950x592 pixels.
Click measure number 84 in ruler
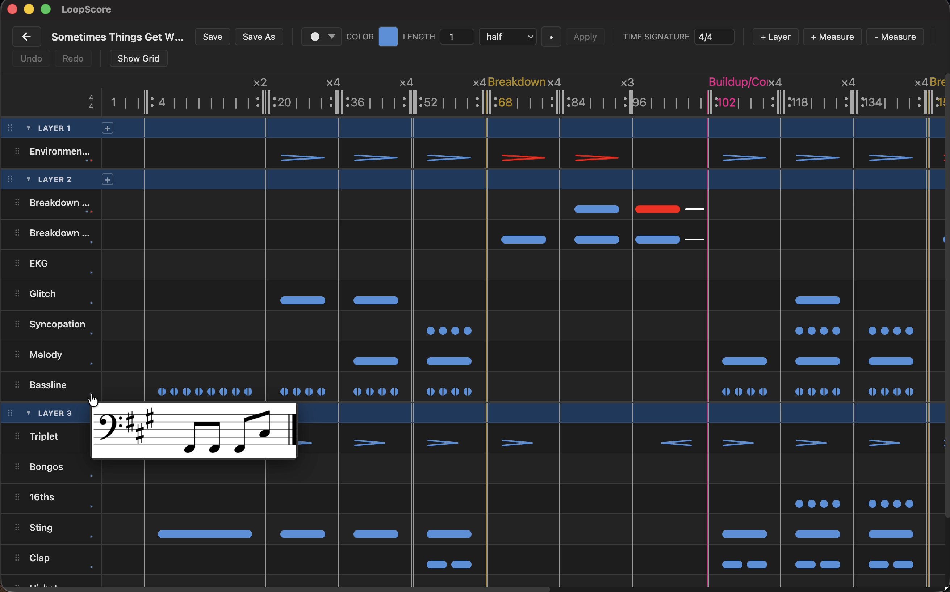point(578,102)
